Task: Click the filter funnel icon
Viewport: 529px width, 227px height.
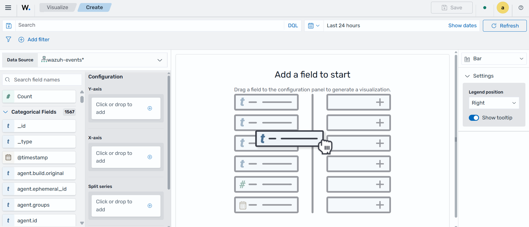Action: 9,39
